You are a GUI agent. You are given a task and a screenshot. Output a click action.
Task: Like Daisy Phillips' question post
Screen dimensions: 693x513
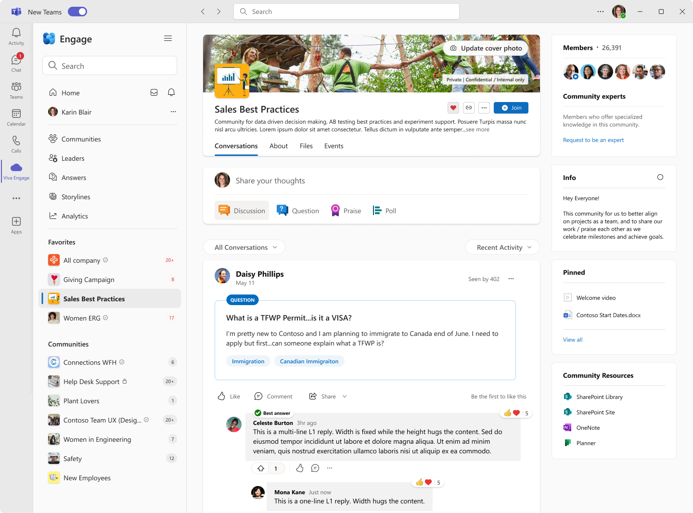(229, 396)
